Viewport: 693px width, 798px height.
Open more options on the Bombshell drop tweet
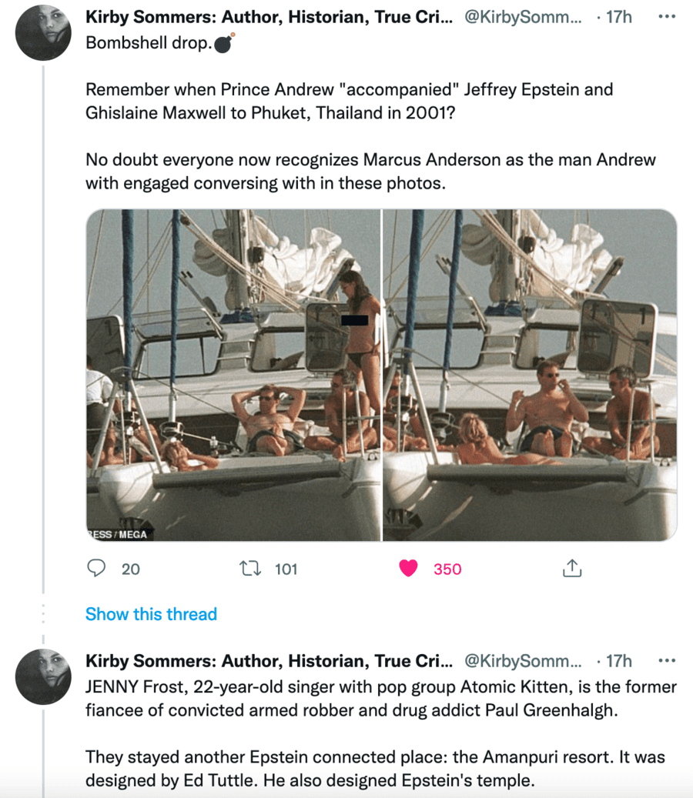667,16
